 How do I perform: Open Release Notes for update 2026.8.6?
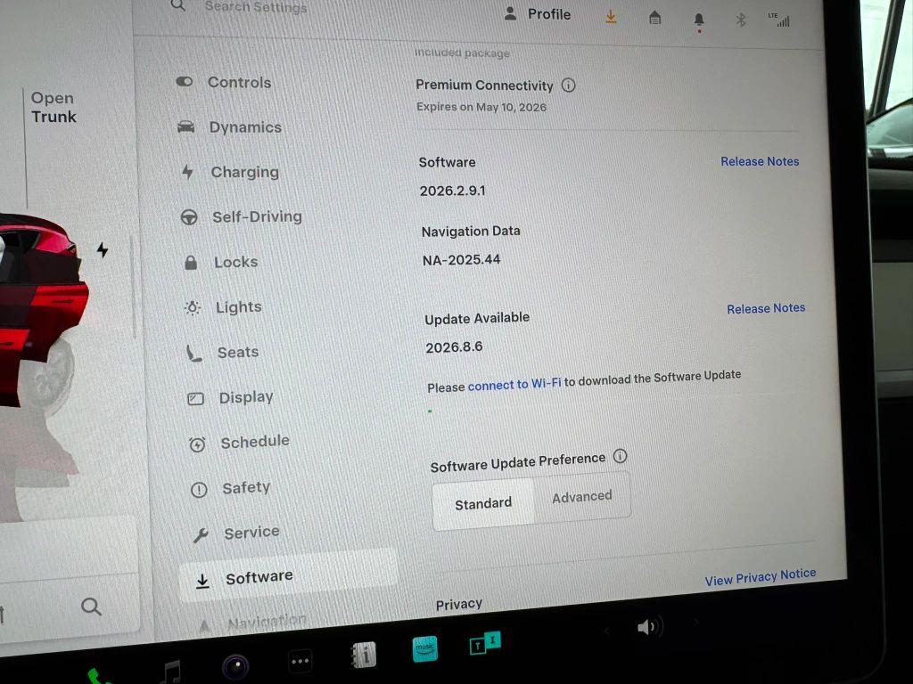tap(765, 308)
